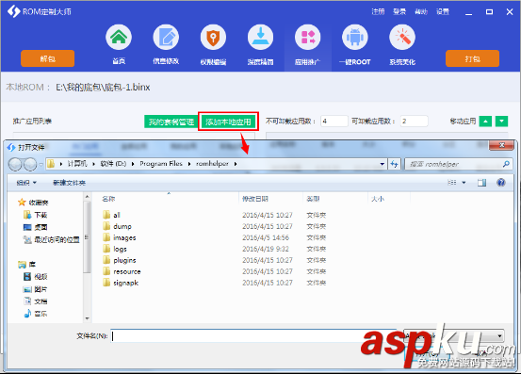The height and width of the screenshot is (374, 521).
Task: Open the 注册 register link
Action: (x=378, y=11)
